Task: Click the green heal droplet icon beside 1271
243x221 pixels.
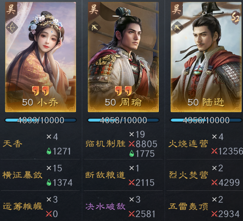Action: tap(49, 151)
